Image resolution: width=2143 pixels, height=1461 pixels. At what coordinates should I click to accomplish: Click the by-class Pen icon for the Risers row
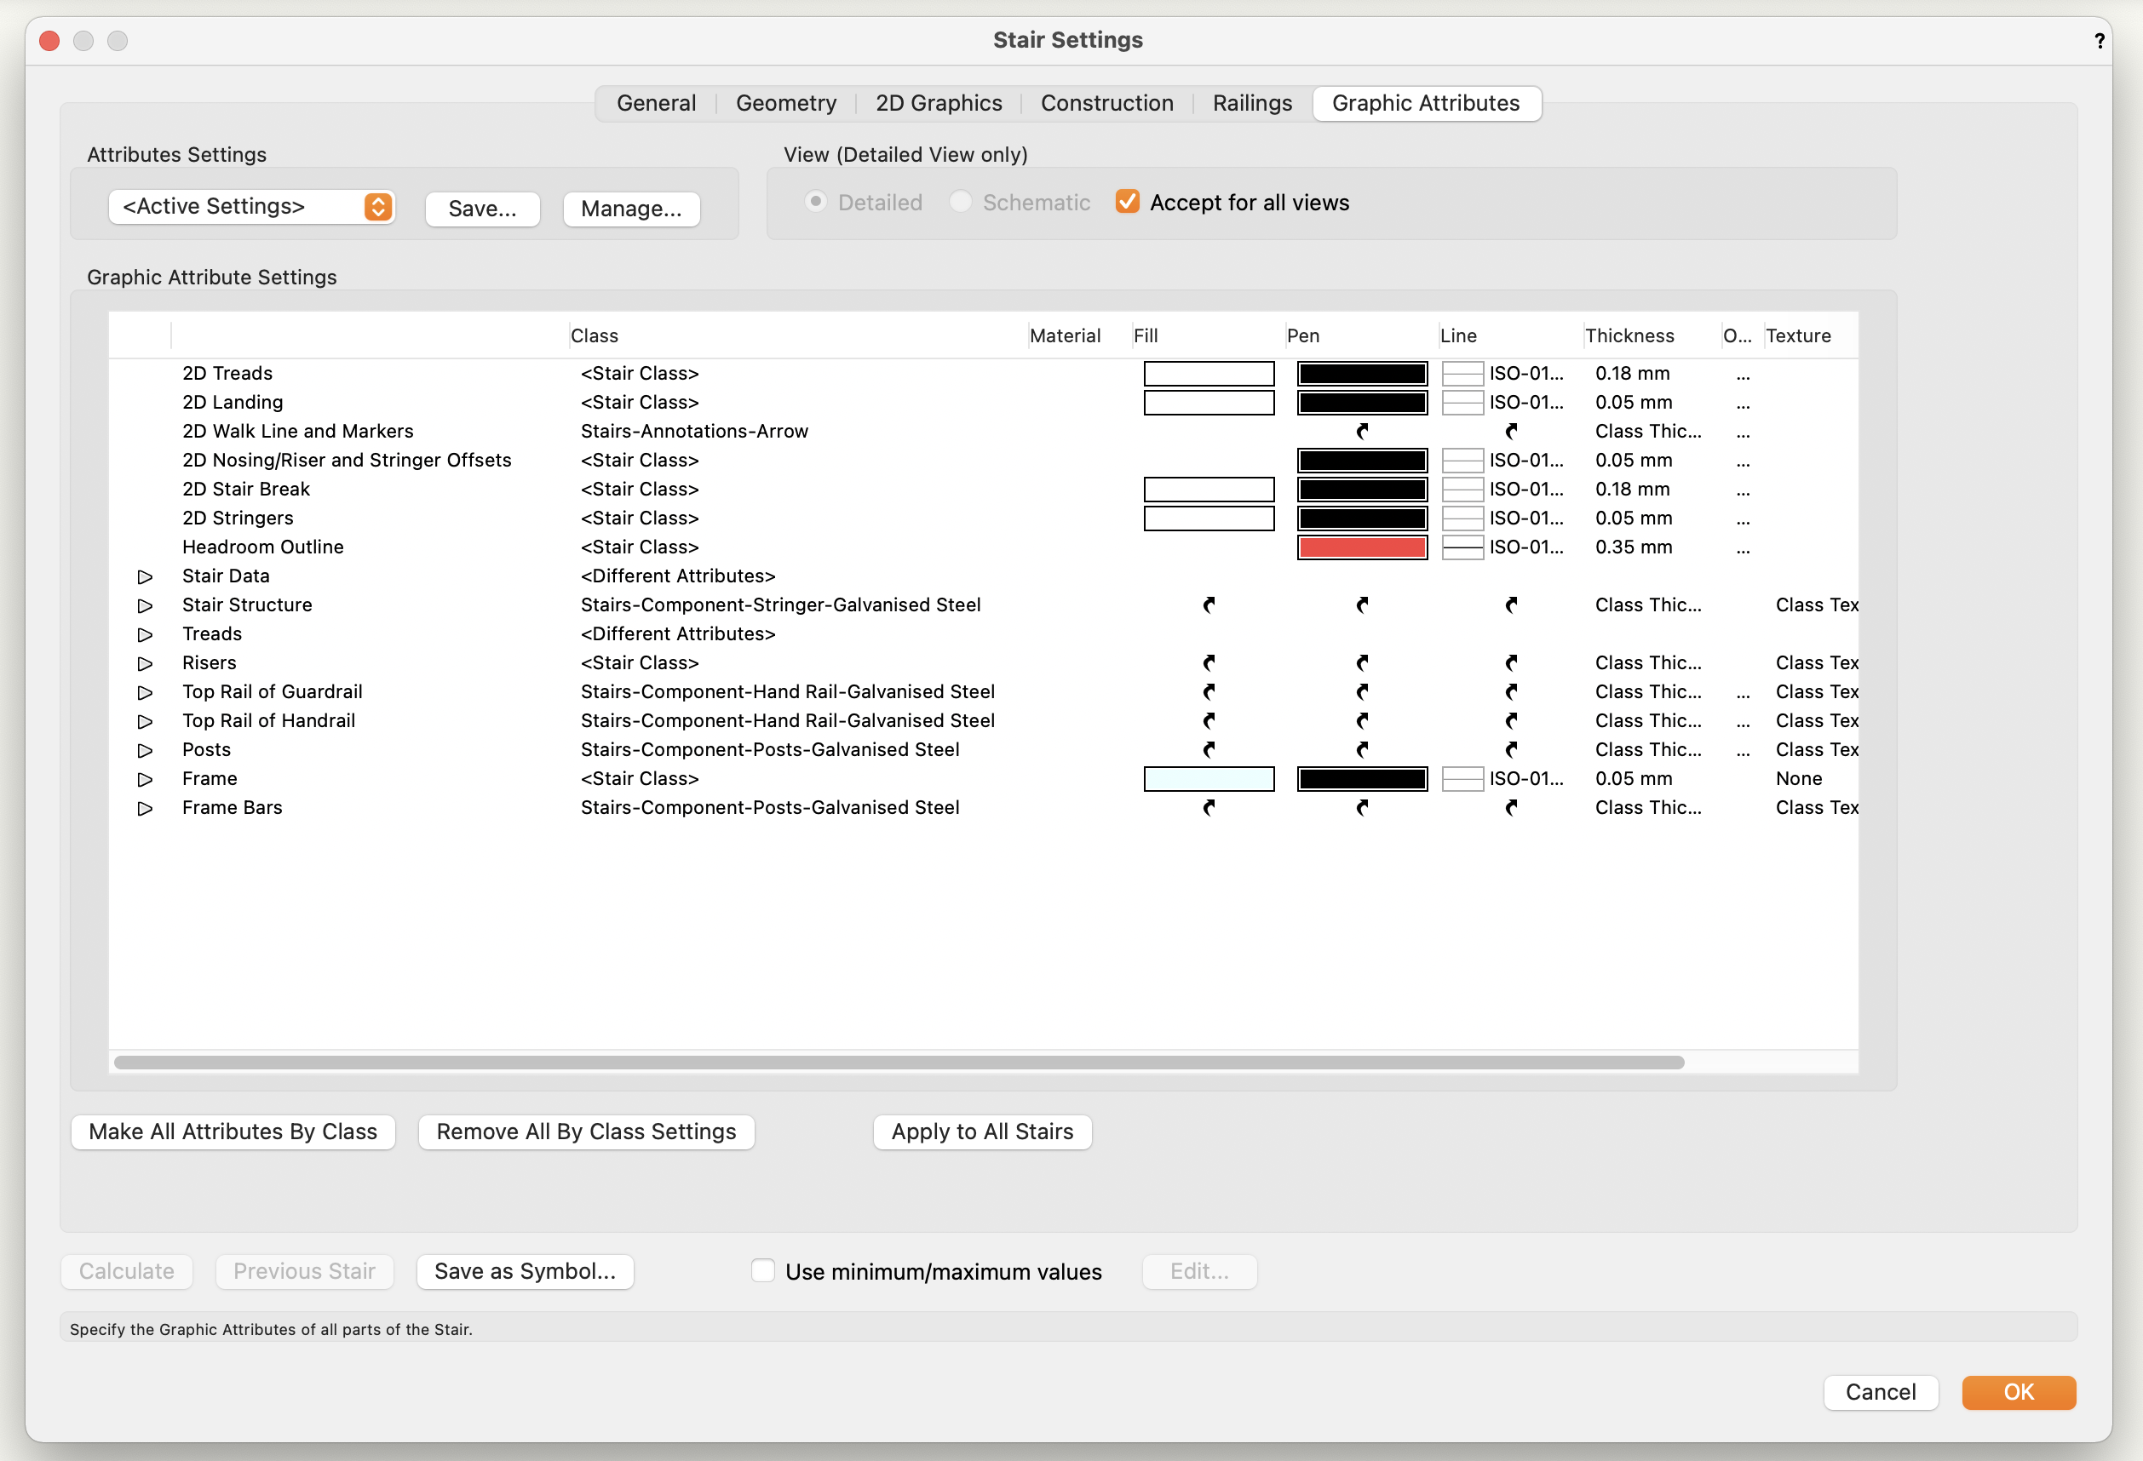[x=1362, y=662]
